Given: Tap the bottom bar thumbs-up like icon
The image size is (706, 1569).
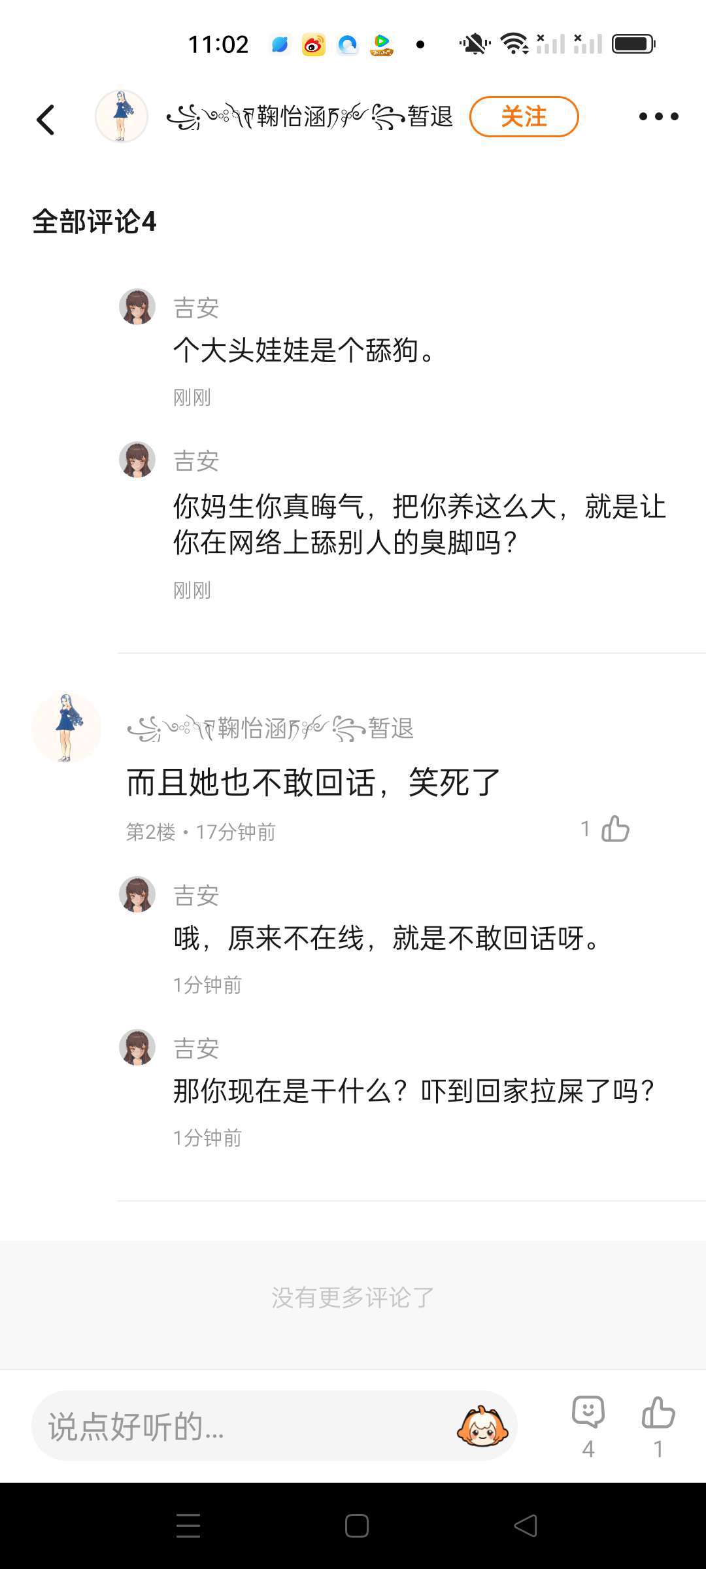Looking at the screenshot, I should (x=658, y=1413).
